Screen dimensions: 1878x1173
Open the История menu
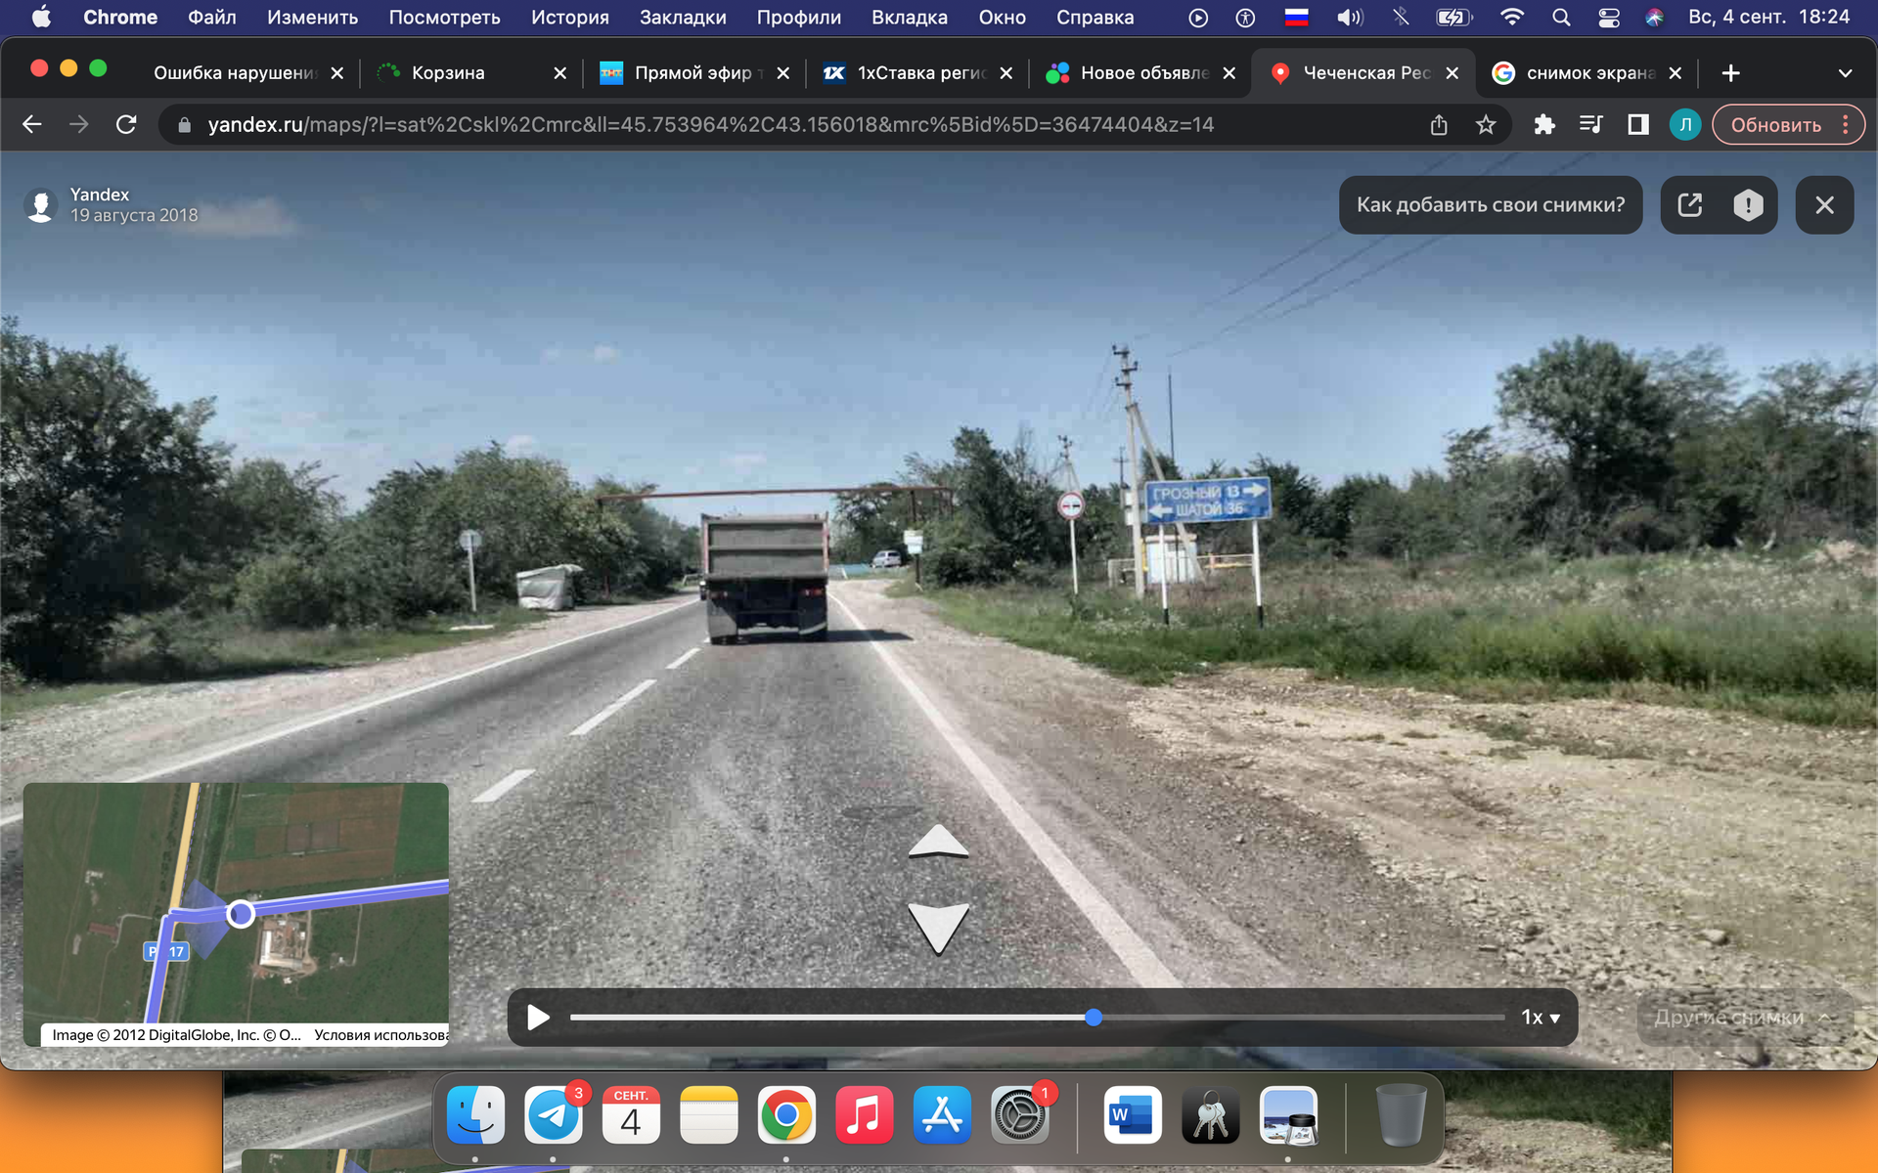click(x=569, y=18)
